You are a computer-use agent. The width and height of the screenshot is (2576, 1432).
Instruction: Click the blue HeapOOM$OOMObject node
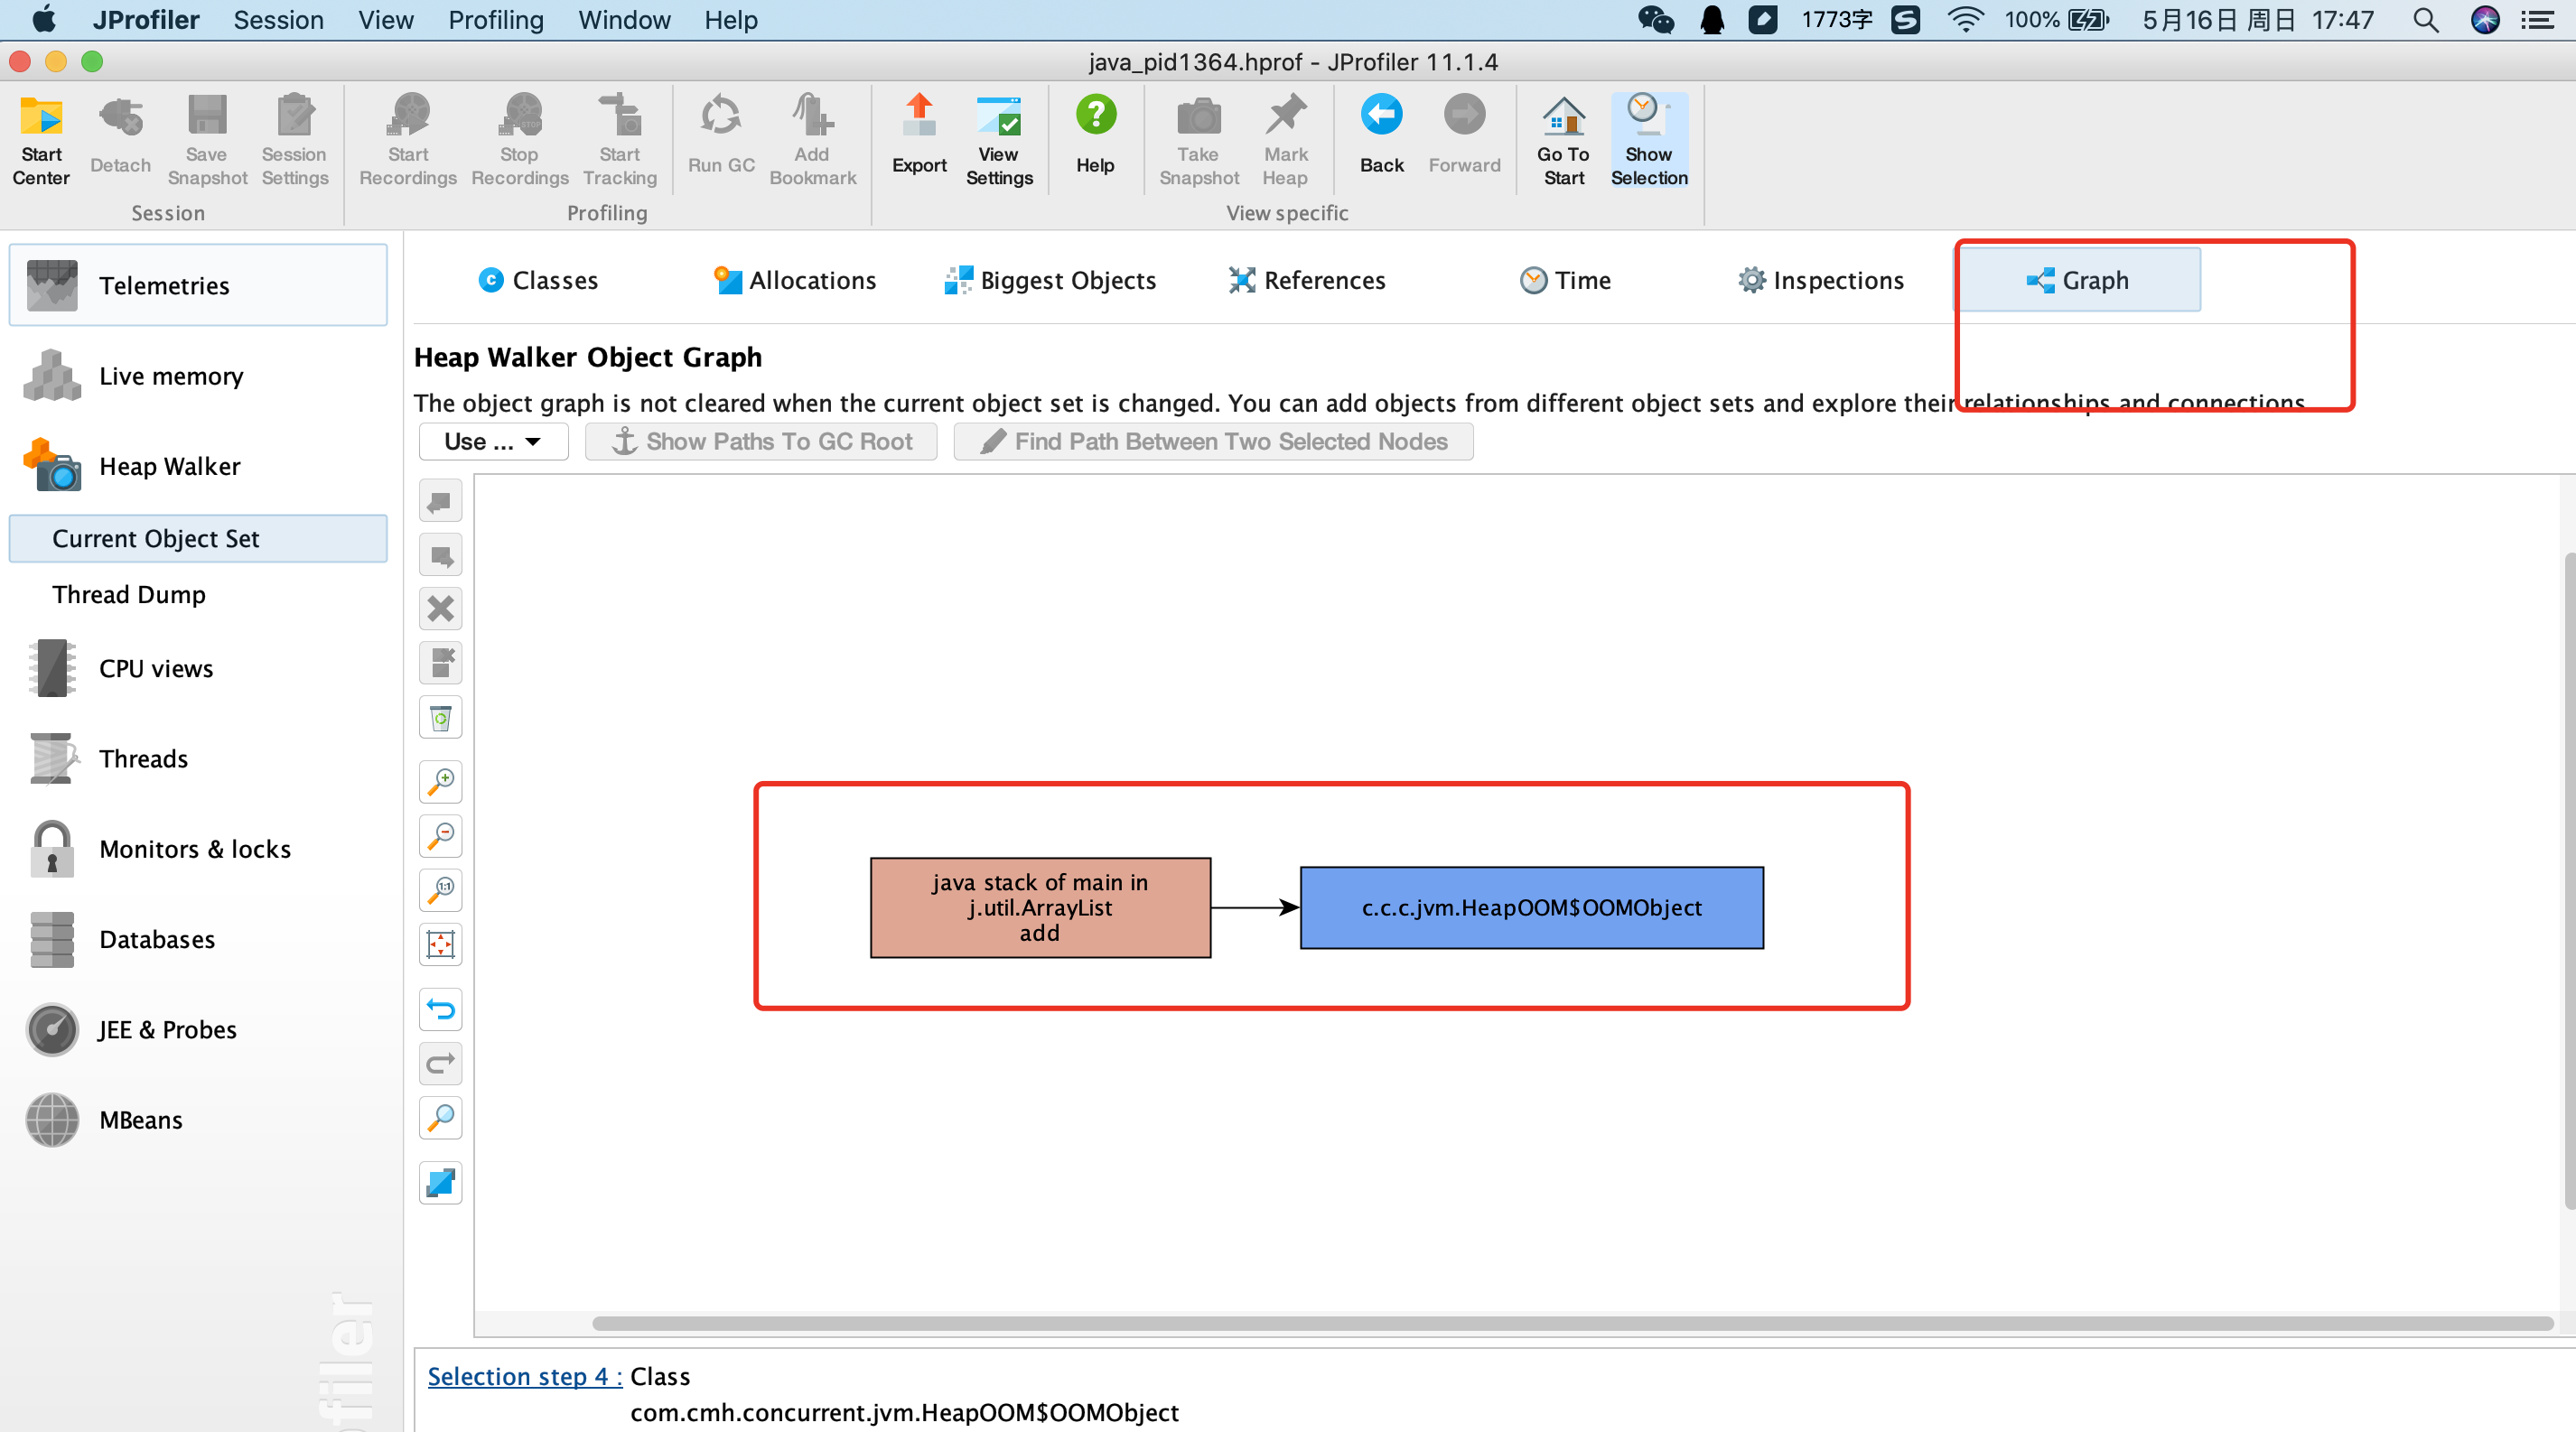(1531, 907)
